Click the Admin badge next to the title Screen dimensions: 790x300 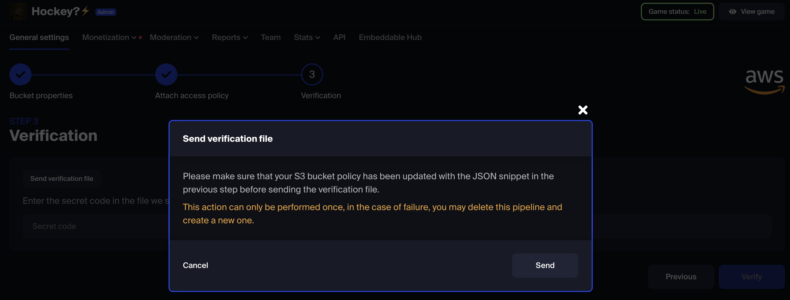(106, 12)
